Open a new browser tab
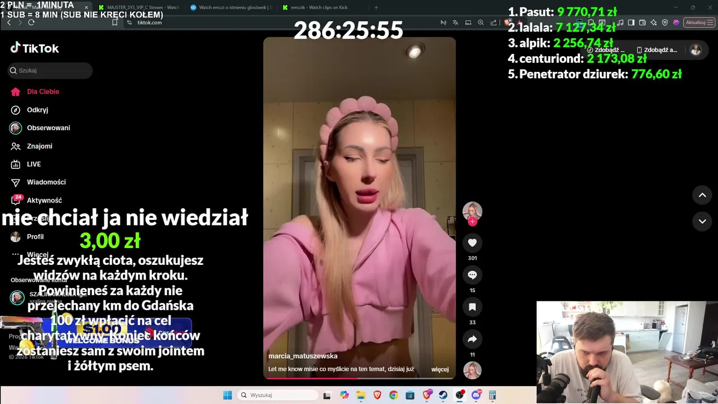This screenshot has width=718, height=404. (376, 7)
